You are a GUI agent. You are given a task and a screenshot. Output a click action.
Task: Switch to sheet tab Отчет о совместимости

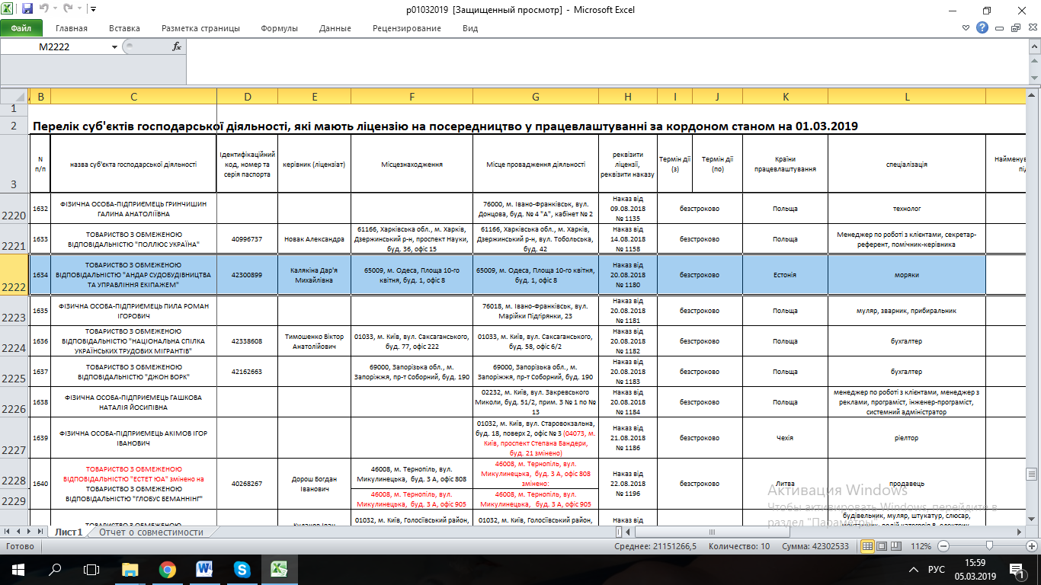(x=150, y=532)
